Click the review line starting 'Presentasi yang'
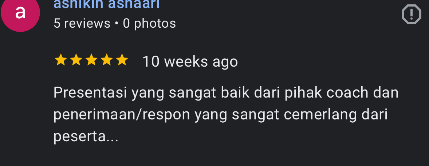 point(226,93)
